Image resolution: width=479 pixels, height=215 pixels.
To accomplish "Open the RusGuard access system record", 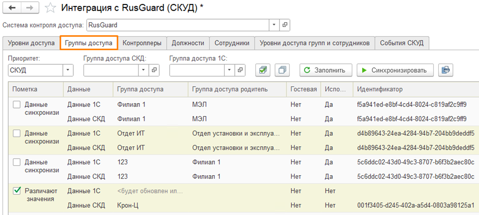I will [x=285, y=25].
